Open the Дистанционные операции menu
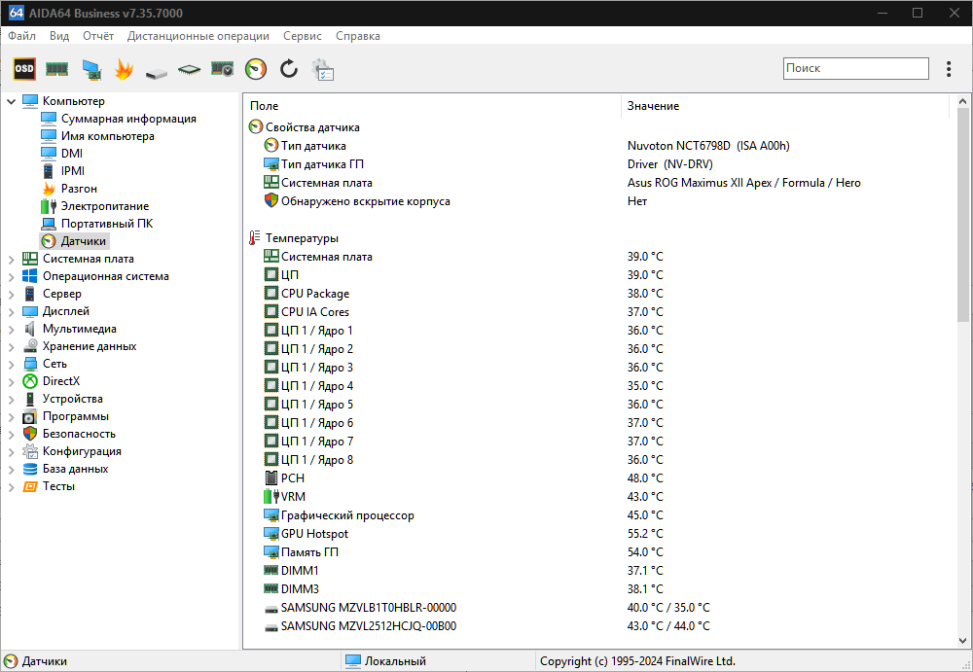This screenshot has height=672, width=973. (198, 36)
